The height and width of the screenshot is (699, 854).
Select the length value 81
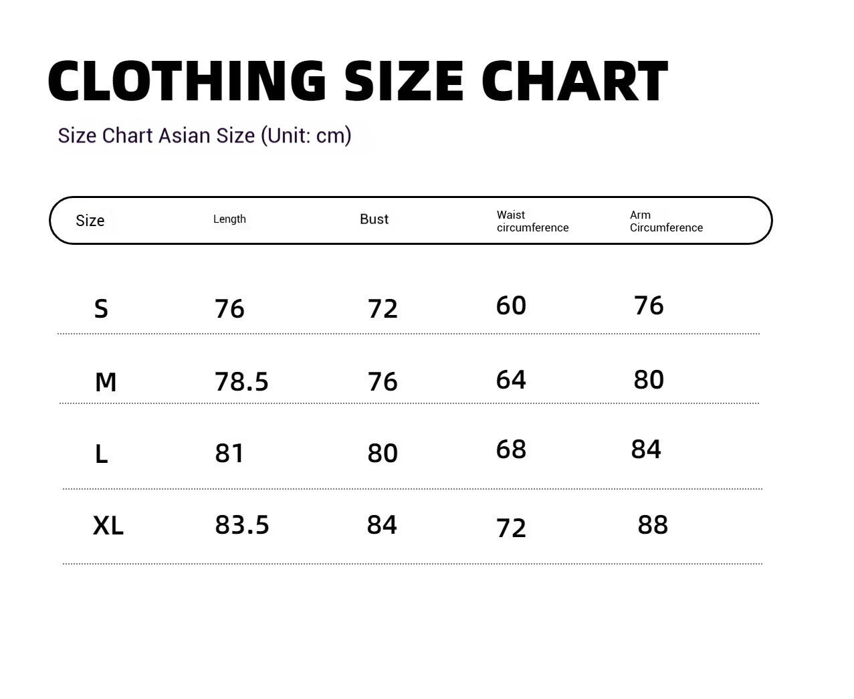pyautogui.click(x=229, y=454)
